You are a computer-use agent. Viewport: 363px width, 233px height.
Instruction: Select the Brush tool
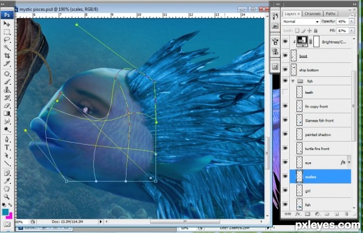[x=7, y=82]
